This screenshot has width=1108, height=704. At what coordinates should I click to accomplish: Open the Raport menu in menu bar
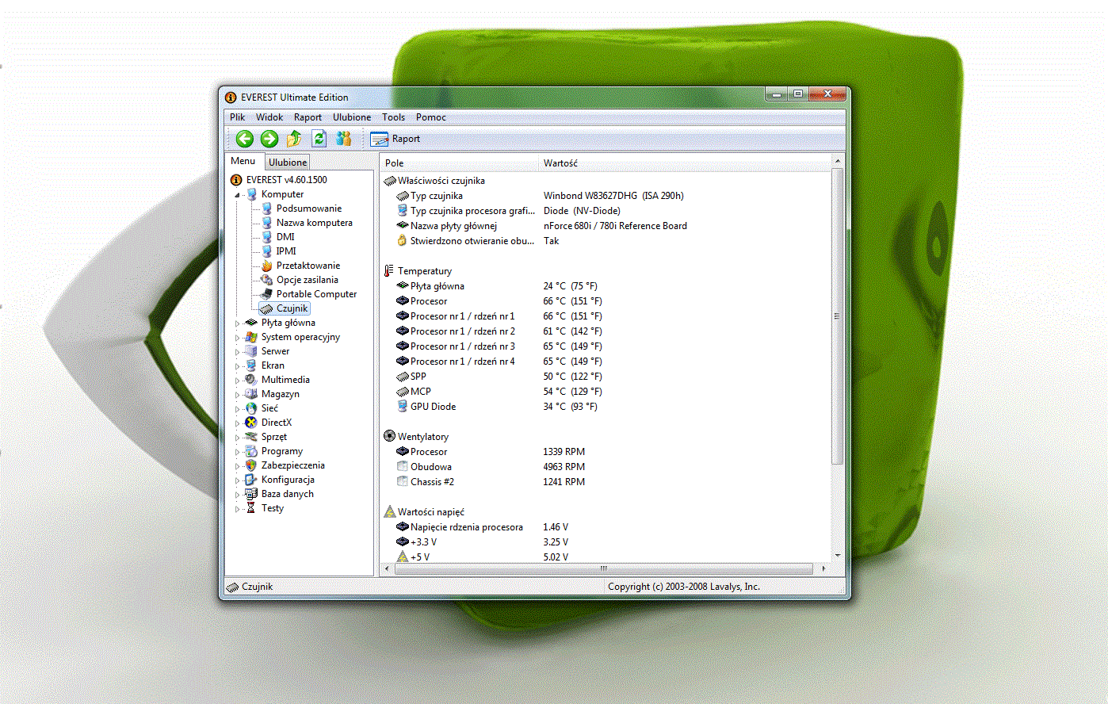308,117
